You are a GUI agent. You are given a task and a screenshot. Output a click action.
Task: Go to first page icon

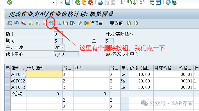coord(123,2)
